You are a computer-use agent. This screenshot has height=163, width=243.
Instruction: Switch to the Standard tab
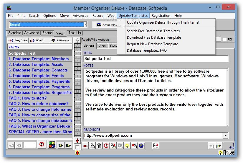pos(14,33)
